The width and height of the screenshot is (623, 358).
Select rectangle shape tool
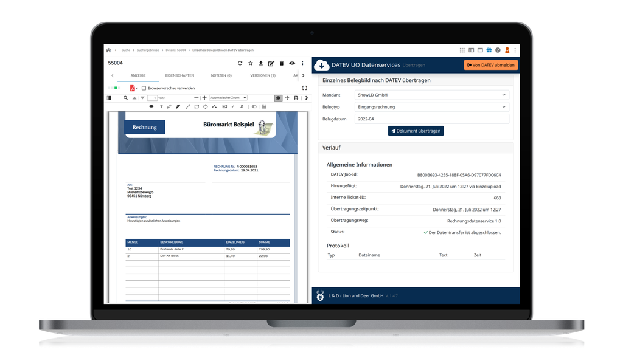(x=197, y=107)
